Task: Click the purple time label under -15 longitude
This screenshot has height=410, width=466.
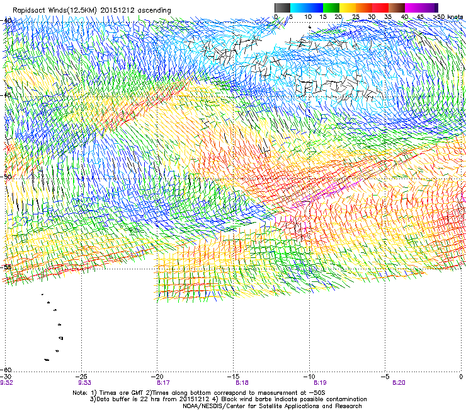Action: point(242,383)
